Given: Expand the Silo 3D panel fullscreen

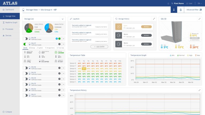Looking at the screenshot, I should click(200, 19).
